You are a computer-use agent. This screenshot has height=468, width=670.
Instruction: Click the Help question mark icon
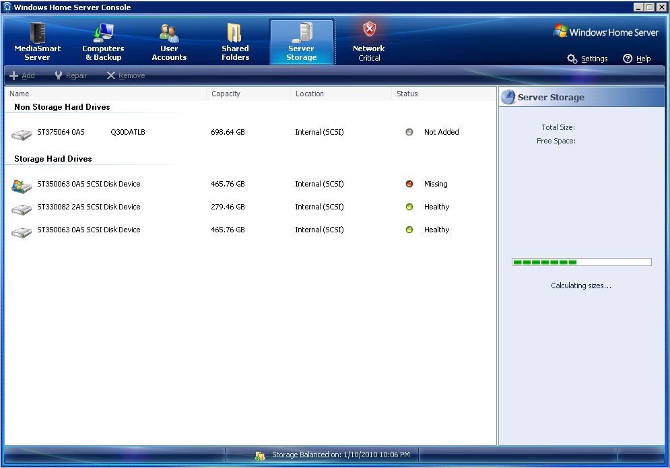click(x=628, y=59)
